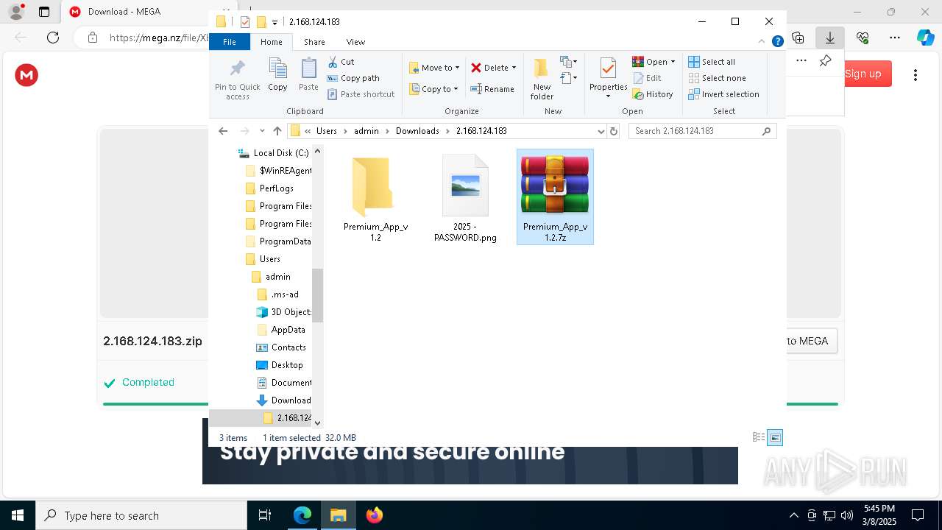This screenshot has width=942, height=530.
Task: Open Edge Downloads toolbar icon
Action: pos(830,38)
